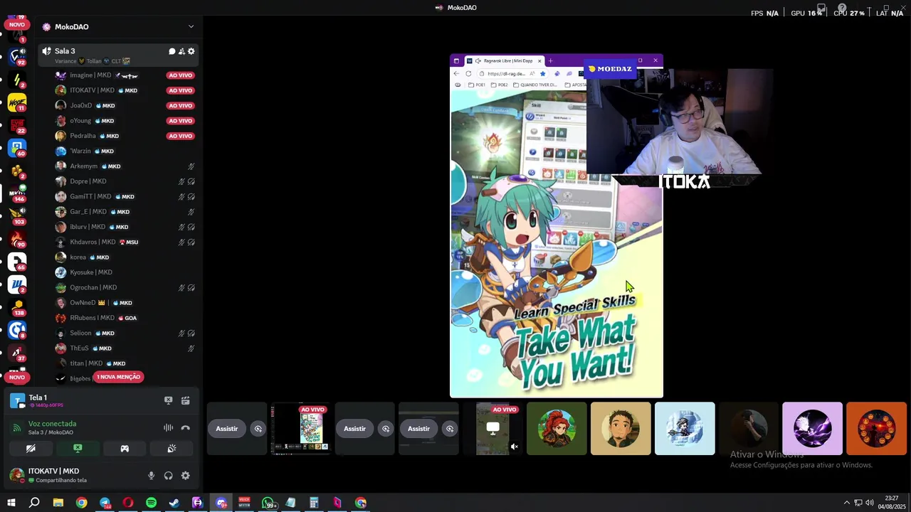Open Sala 3 channel settings gear
Screen dimensions: 911x512
[x=191, y=51]
